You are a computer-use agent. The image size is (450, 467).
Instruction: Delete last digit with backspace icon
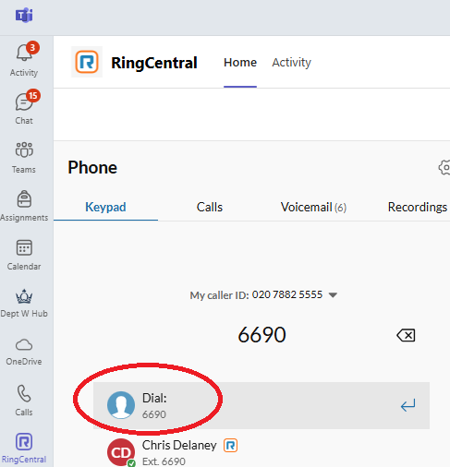(406, 335)
